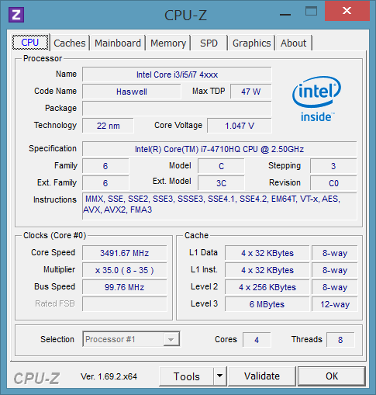Click the Validate button
This screenshot has height=395, width=376.
[x=262, y=376]
